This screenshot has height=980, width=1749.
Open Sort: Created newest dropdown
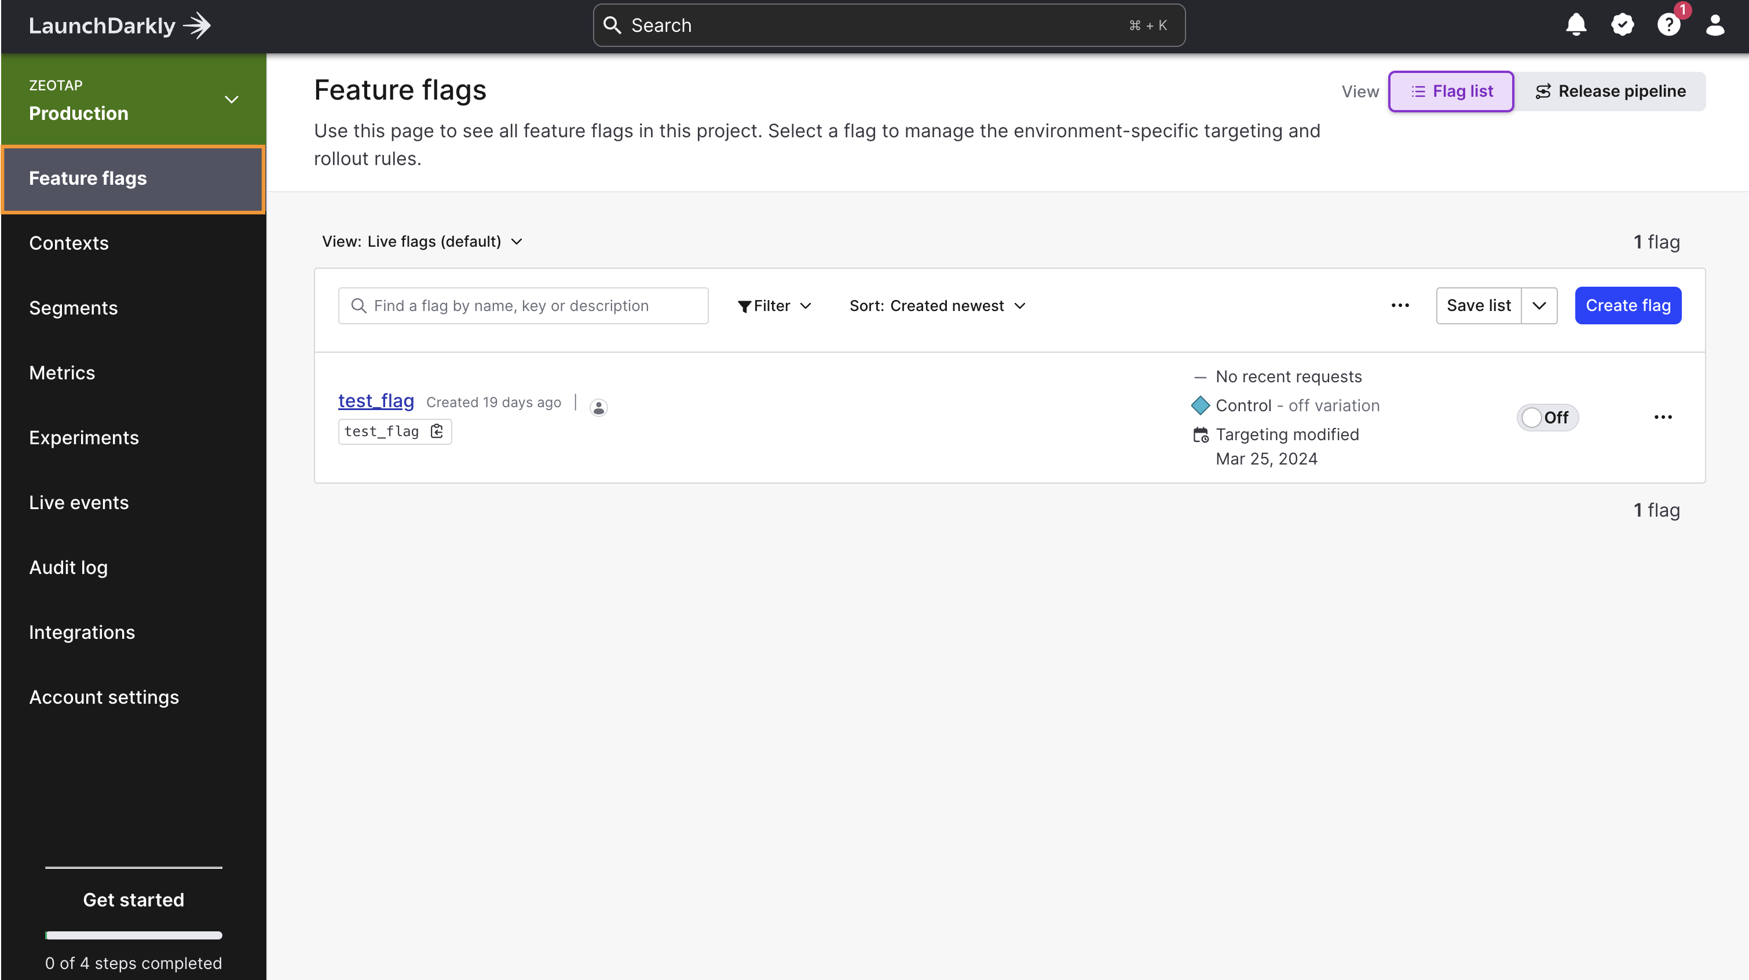pyautogui.click(x=937, y=306)
